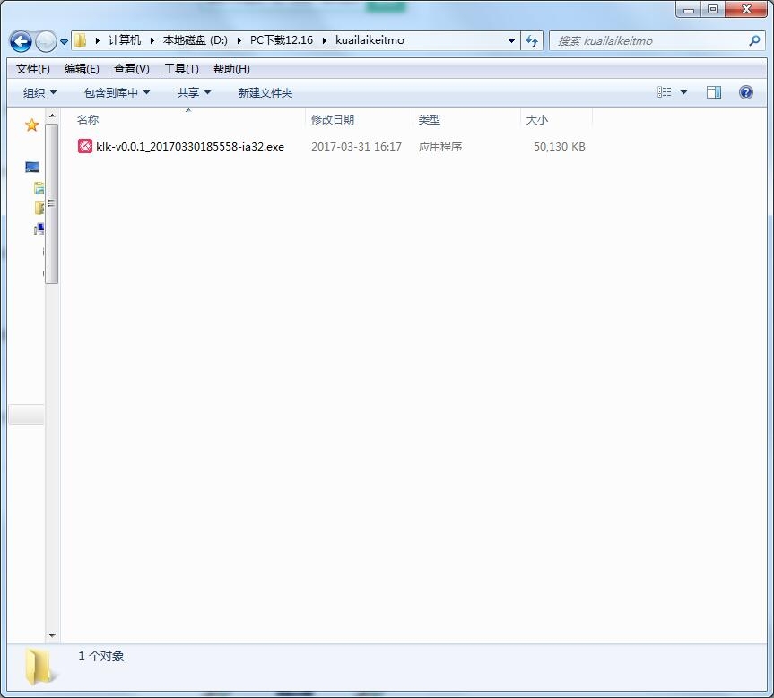Screen dimensions: 774x698
Task: Close the explorer window
Action: (x=746, y=9)
